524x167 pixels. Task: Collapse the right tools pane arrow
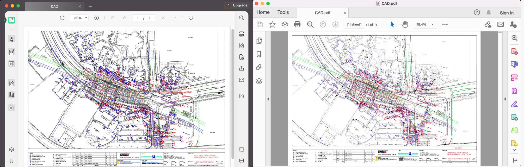tap(505, 99)
